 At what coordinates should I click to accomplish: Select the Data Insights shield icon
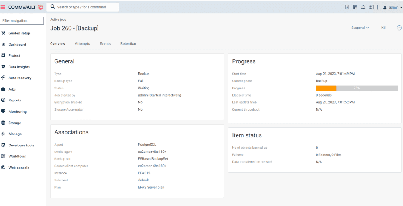click(x=3, y=67)
